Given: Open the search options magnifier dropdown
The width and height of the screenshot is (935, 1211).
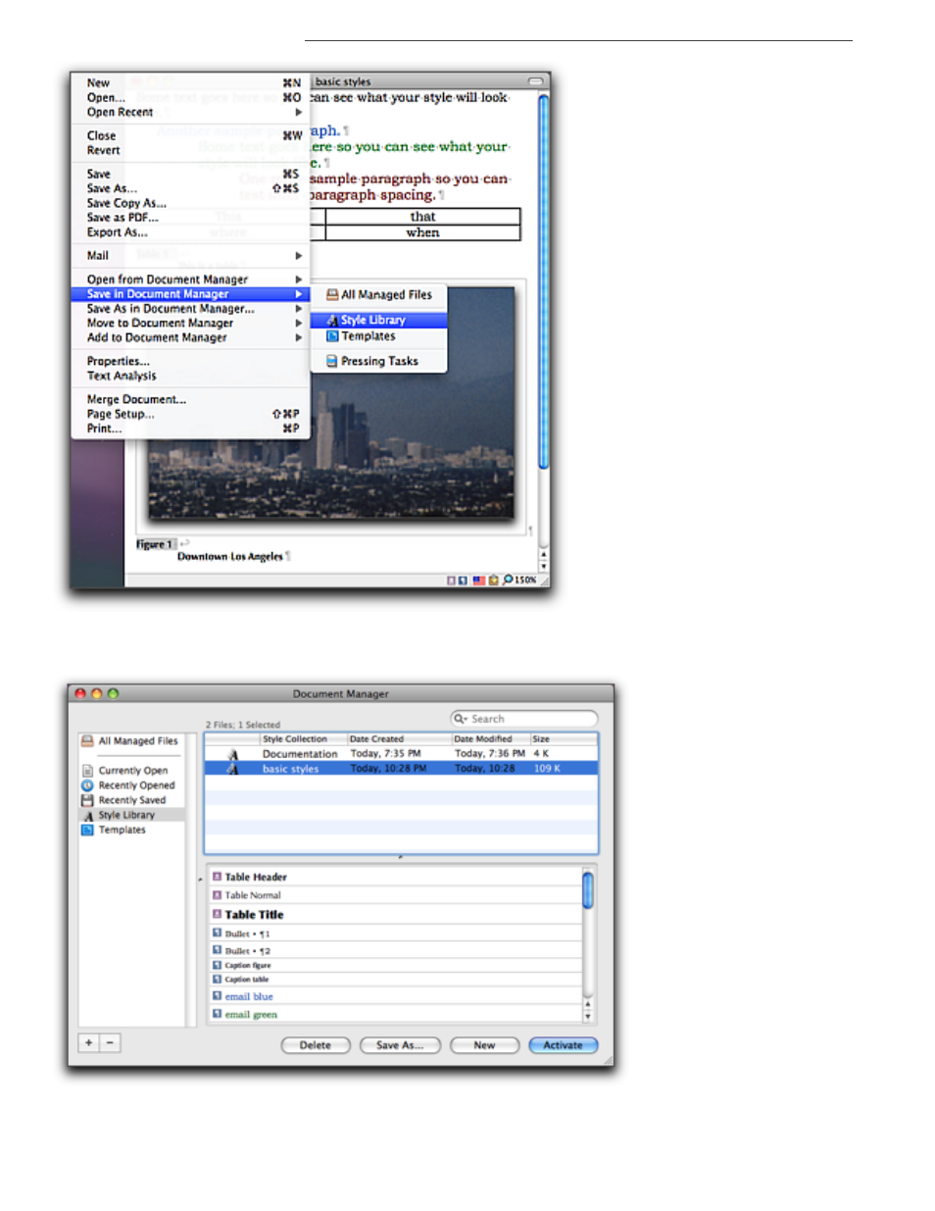Looking at the screenshot, I should point(460,719).
